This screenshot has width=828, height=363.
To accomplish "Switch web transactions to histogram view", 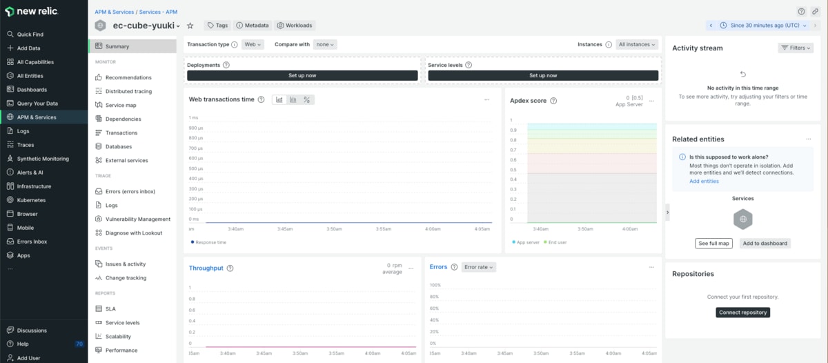I will [293, 99].
